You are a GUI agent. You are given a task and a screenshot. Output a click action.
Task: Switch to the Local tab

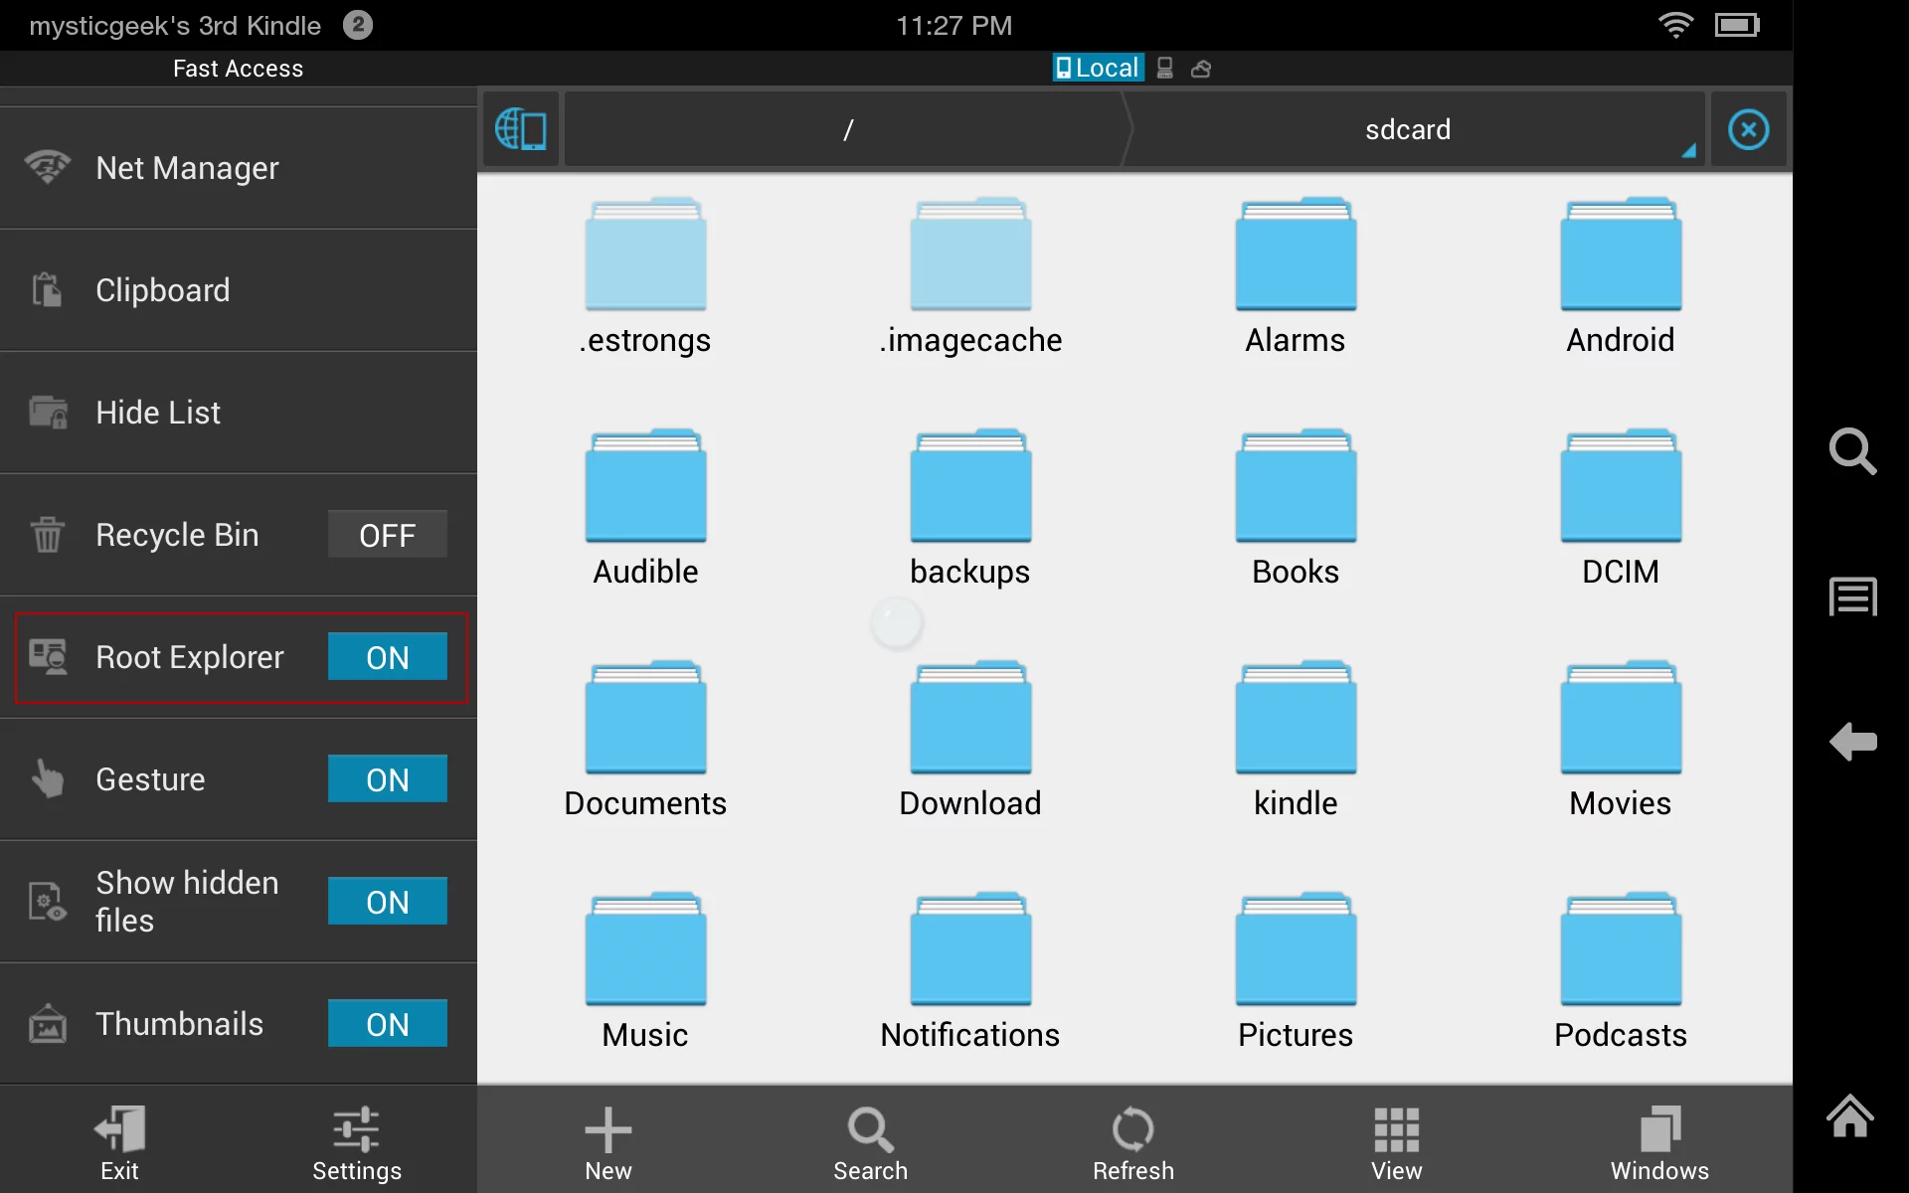tap(1097, 68)
